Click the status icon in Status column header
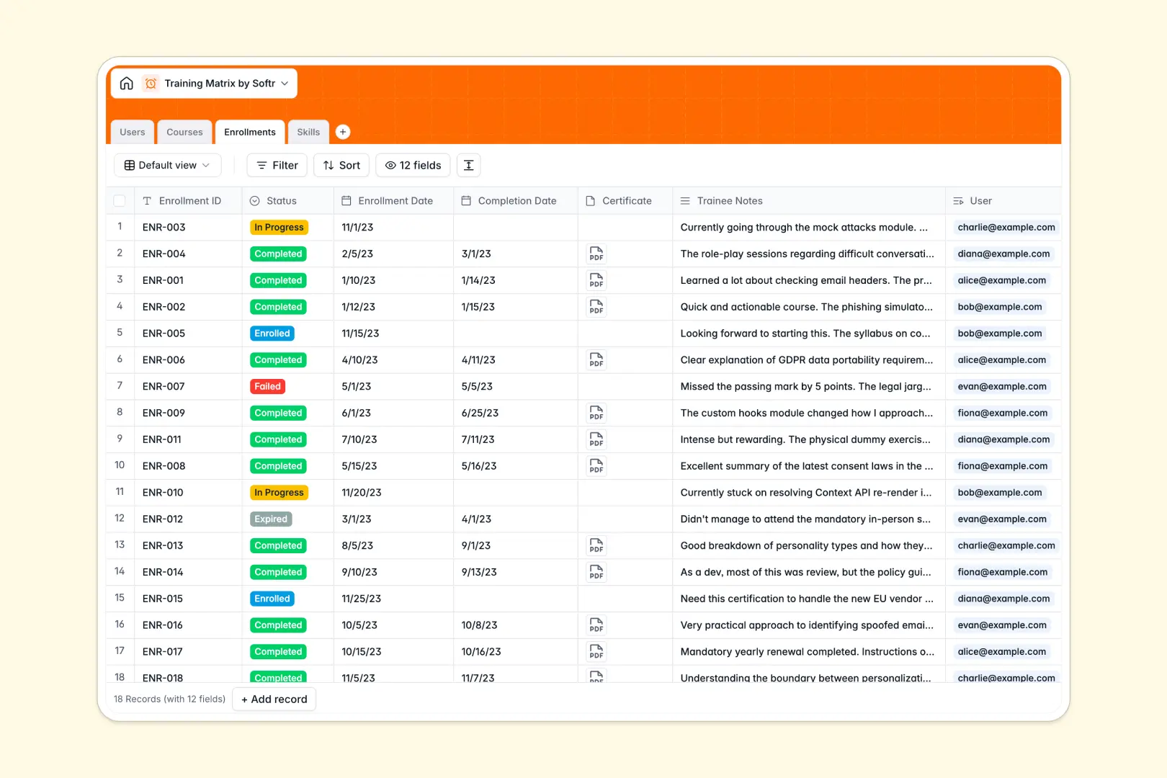 pyautogui.click(x=254, y=200)
